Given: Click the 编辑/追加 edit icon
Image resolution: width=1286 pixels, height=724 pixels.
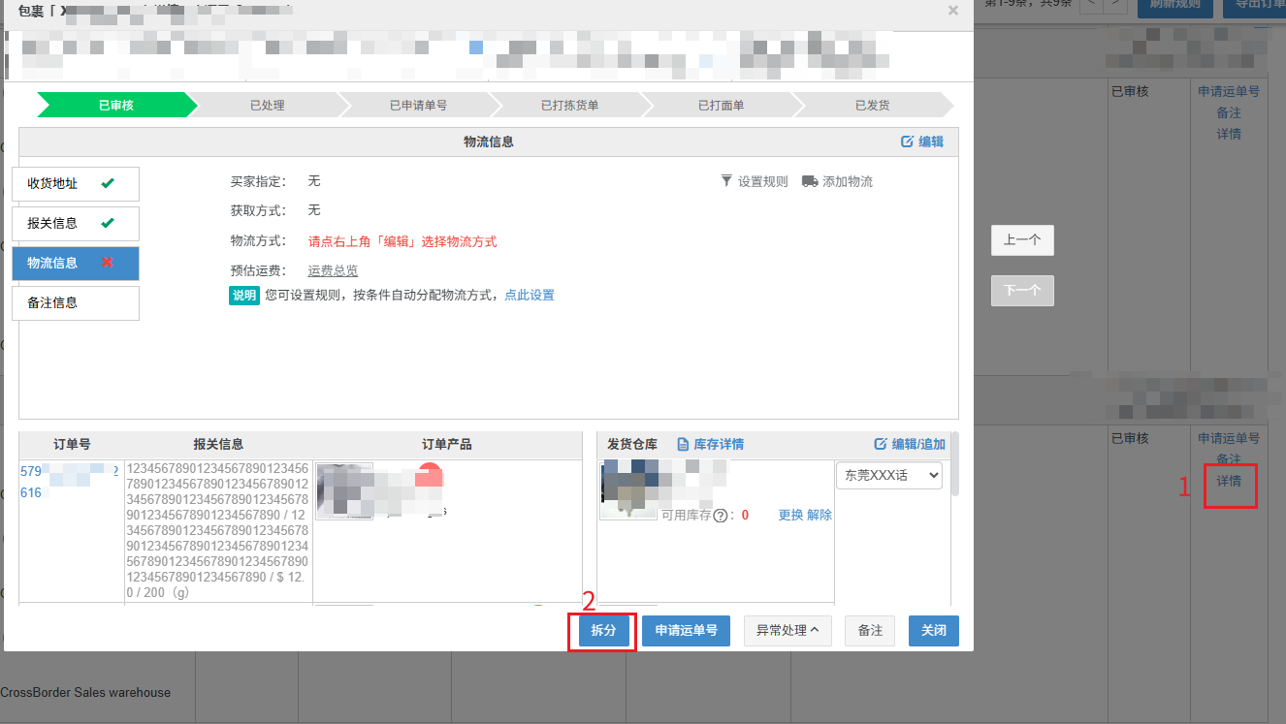Looking at the screenshot, I should click(x=881, y=444).
